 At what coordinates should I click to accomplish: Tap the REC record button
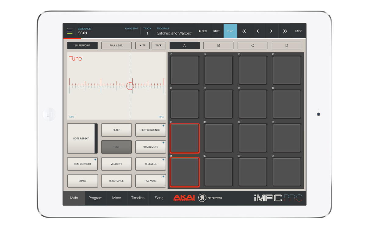[203, 31]
